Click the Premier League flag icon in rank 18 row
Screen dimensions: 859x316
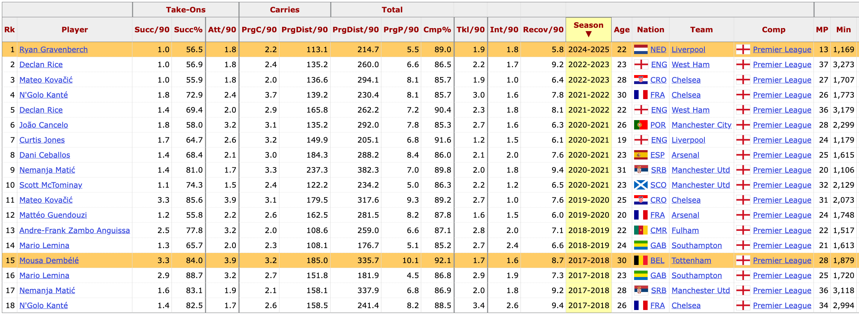(743, 305)
